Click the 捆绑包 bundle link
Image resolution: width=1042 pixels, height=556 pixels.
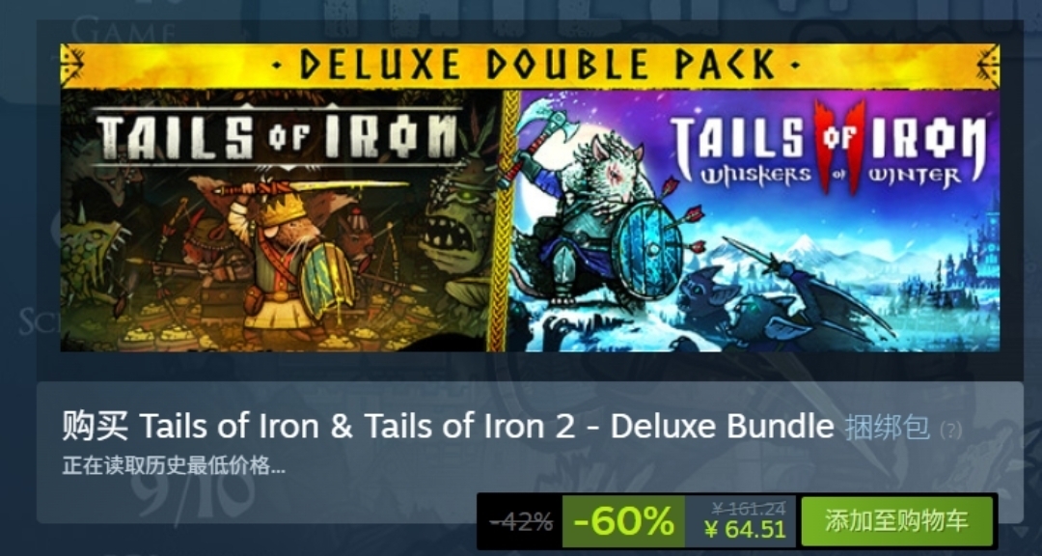coord(888,429)
